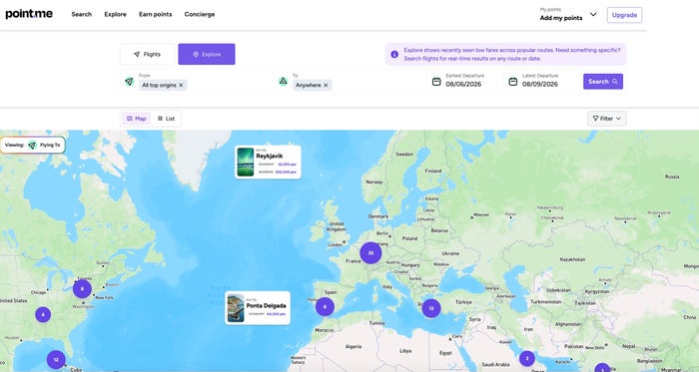Click the List view lines icon
This screenshot has height=372, width=699.
point(160,119)
